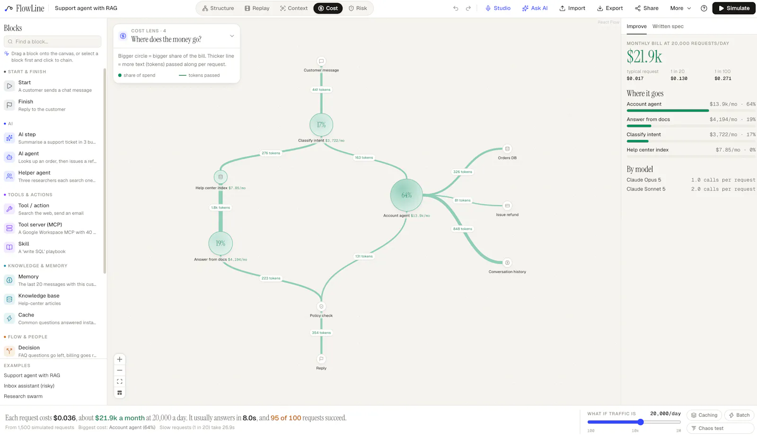The height and width of the screenshot is (438, 757).
Task: Toggle the minimap icon on canvas
Action: pos(120,393)
